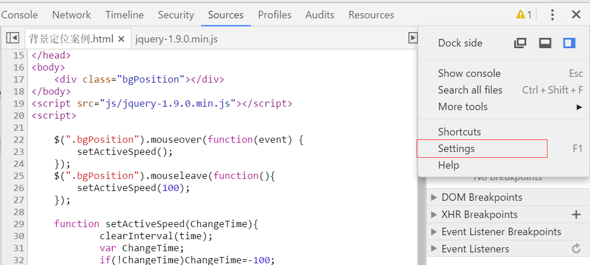Screen dimensions: 590x265
Task: Click the "js/jquery-1.9.0.min.js" src string
Action: point(168,103)
